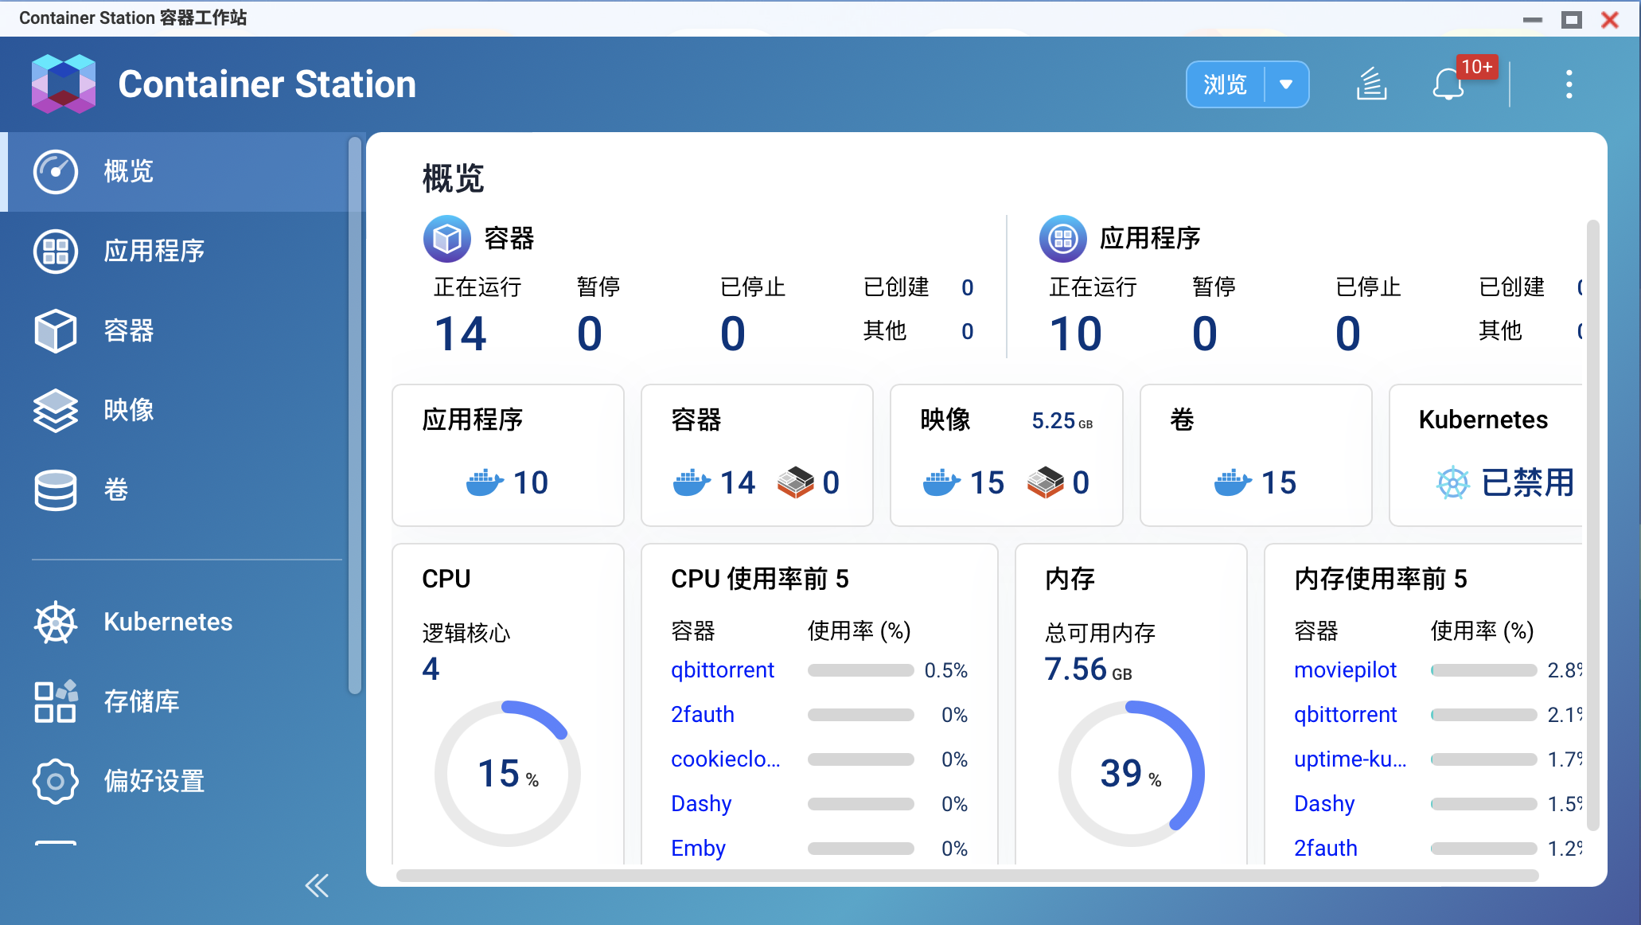The height and width of the screenshot is (925, 1641).
Task: Expand the 浏览 dropdown arrow
Action: tap(1286, 84)
